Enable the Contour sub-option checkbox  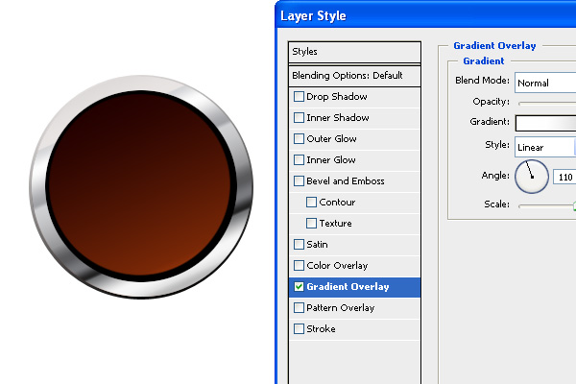coord(312,203)
